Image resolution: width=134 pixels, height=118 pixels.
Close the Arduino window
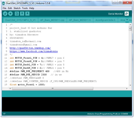tap(127, 3)
